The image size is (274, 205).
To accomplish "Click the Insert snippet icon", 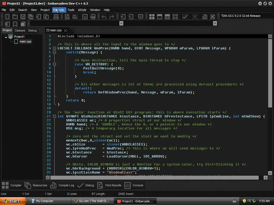I will pyautogui.click(x=7, y=24).
